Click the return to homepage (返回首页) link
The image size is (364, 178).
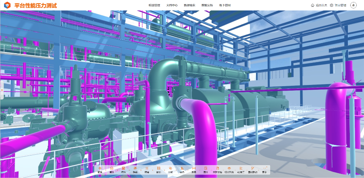(x=319, y=5)
